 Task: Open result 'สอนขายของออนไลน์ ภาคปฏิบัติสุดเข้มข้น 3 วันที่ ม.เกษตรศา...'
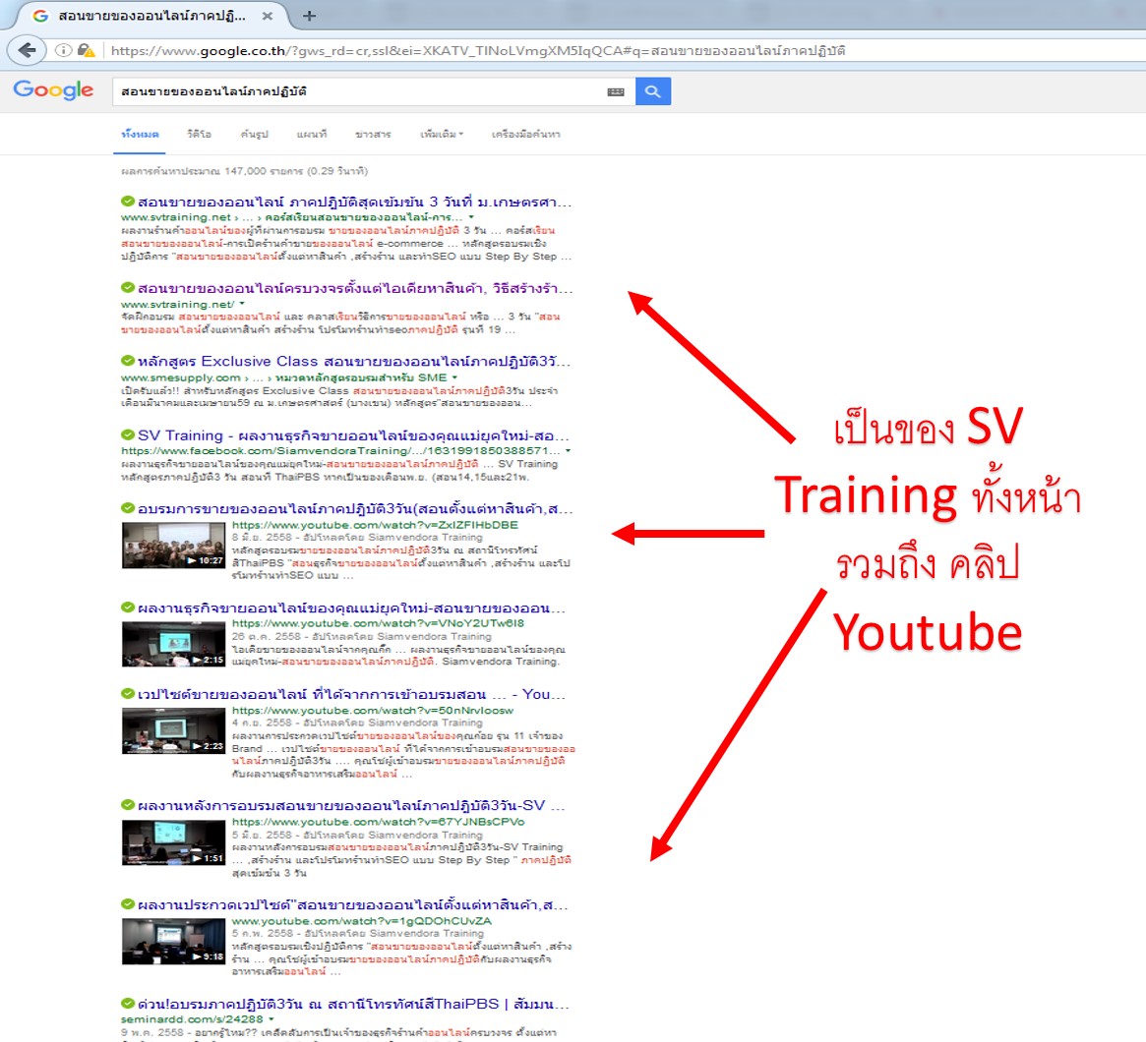pyautogui.click(x=354, y=202)
